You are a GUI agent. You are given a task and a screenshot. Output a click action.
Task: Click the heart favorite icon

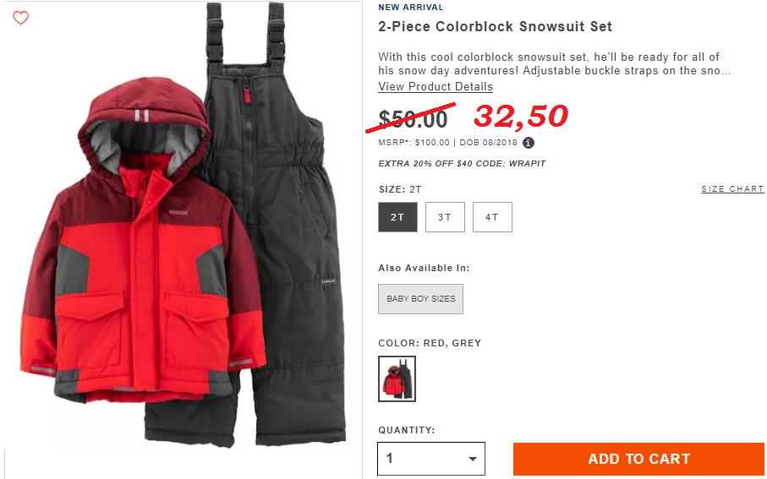click(20, 18)
